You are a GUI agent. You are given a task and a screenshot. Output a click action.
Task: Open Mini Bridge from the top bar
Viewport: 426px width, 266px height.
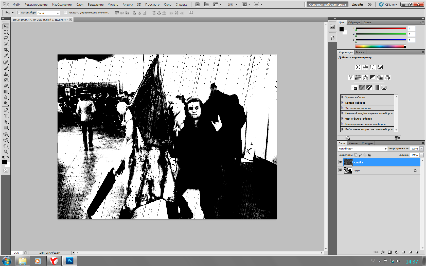point(207,5)
